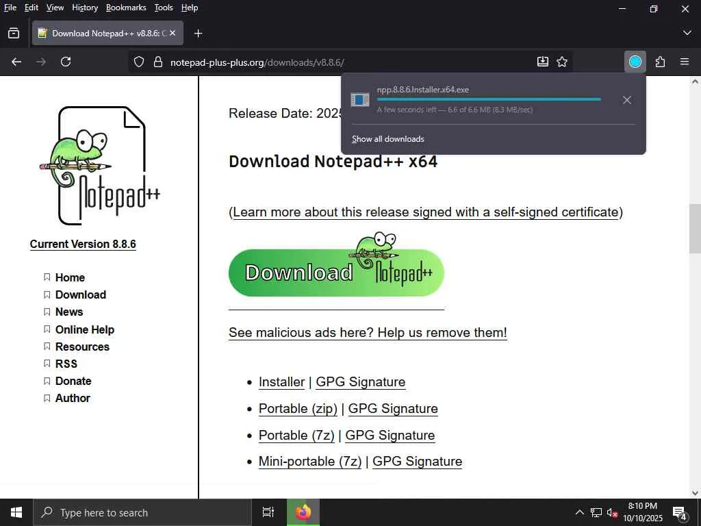Open the Edit menu
Image resolution: width=701 pixels, height=526 pixels.
tap(31, 8)
